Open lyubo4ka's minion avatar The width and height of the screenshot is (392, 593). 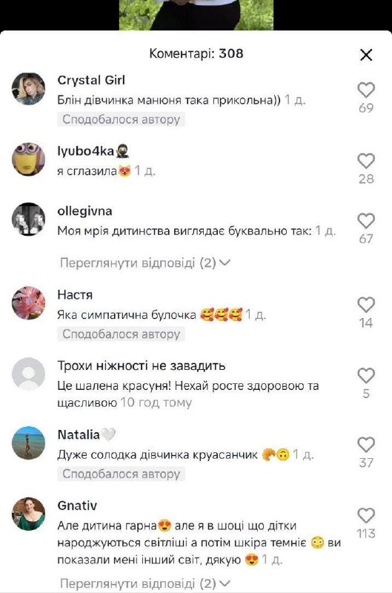pyautogui.click(x=28, y=159)
